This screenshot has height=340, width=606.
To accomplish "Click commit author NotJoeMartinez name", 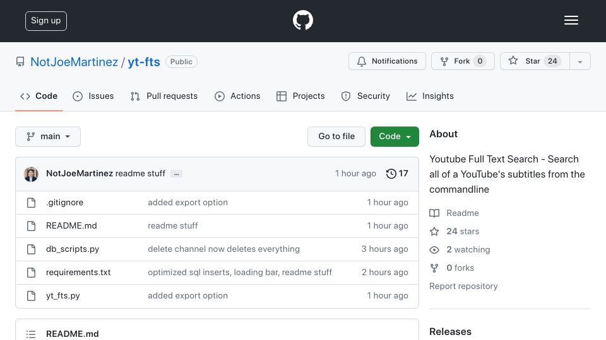I will coord(80,174).
